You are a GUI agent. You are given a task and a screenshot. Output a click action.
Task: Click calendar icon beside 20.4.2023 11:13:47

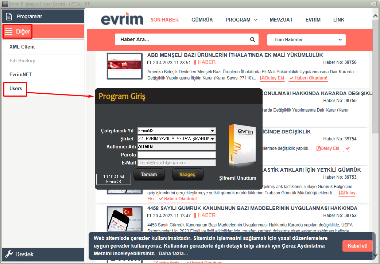pos(149,216)
